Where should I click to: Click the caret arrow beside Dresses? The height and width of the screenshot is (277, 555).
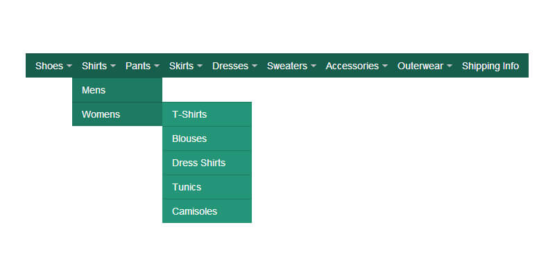[x=255, y=66]
